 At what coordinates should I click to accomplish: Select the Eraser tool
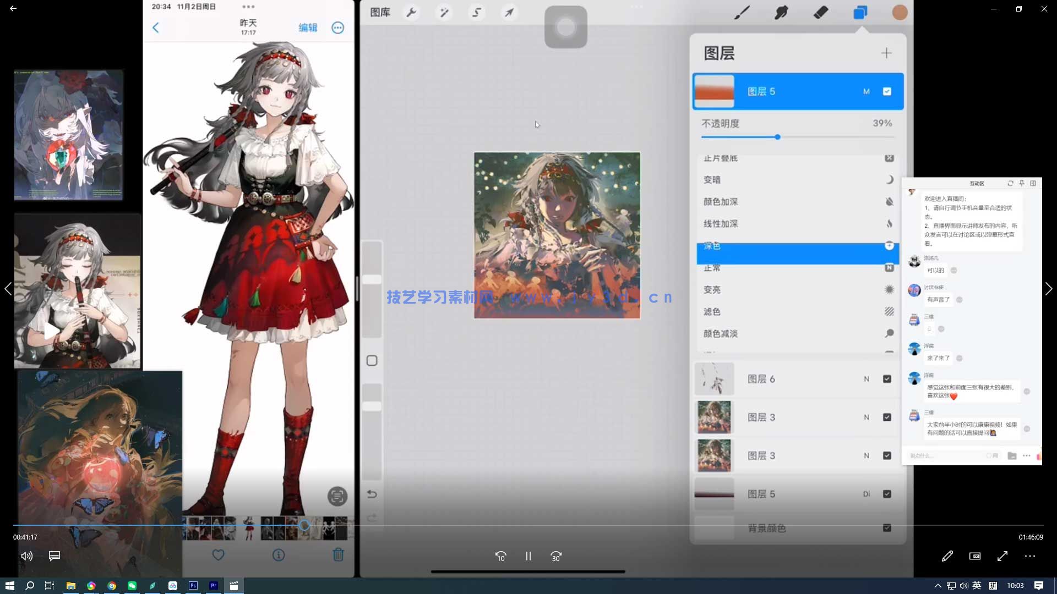[820, 12]
